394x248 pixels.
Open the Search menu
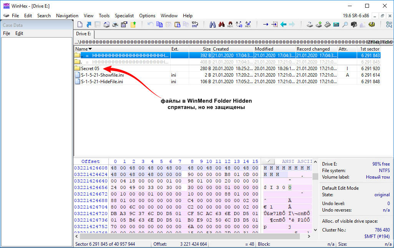coord(44,16)
